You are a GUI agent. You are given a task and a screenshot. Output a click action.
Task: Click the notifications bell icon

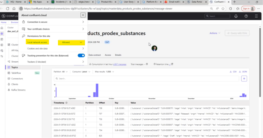[236, 16]
